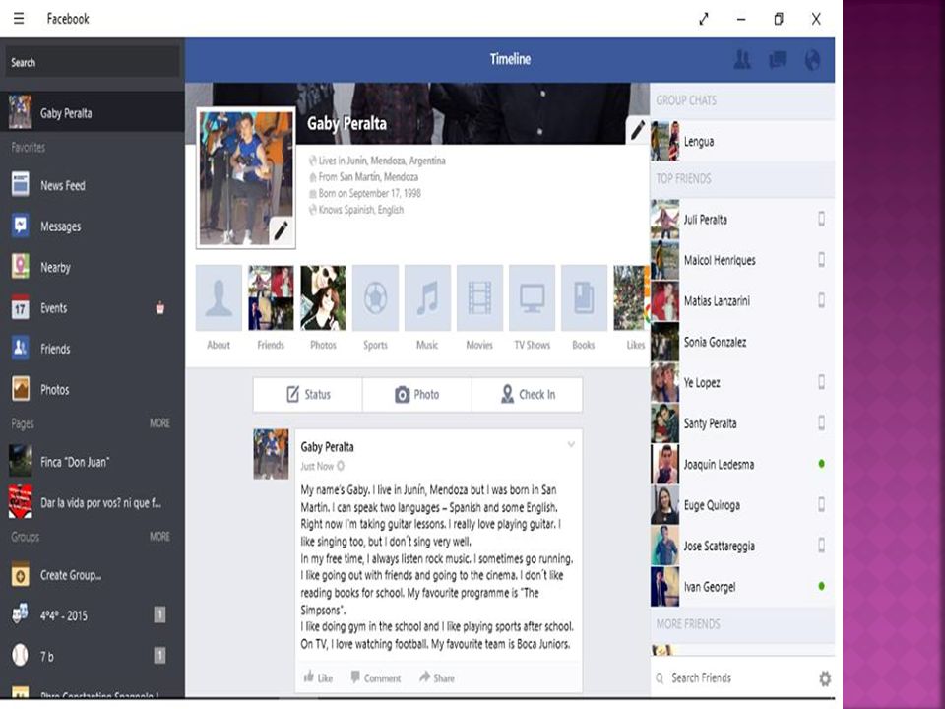
Task: Open chat with Maicol Henriques
Action: [742, 260]
